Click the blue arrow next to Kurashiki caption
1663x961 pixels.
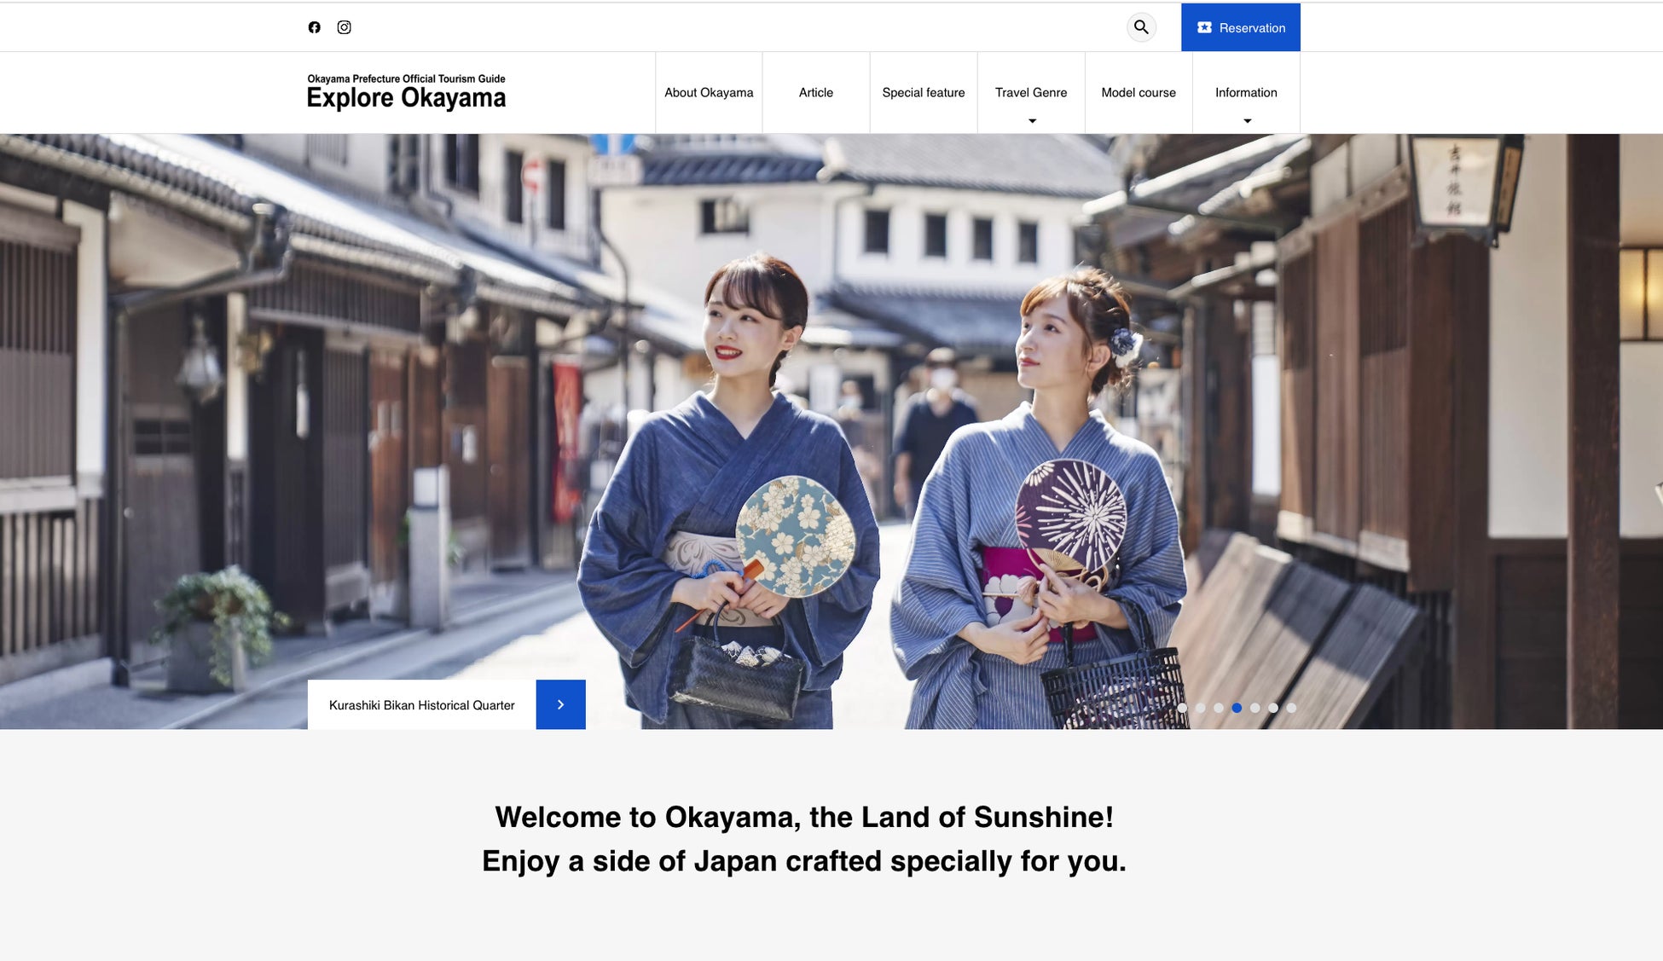(560, 704)
